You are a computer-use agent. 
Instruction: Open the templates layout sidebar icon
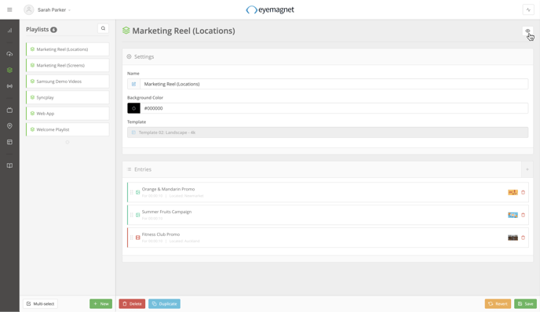(x=9, y=142)
